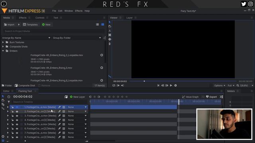The height and width of the screenshot is (143, 255).
Task: Open the Viewer zoom magnifier control
Action: click(238, 85)
